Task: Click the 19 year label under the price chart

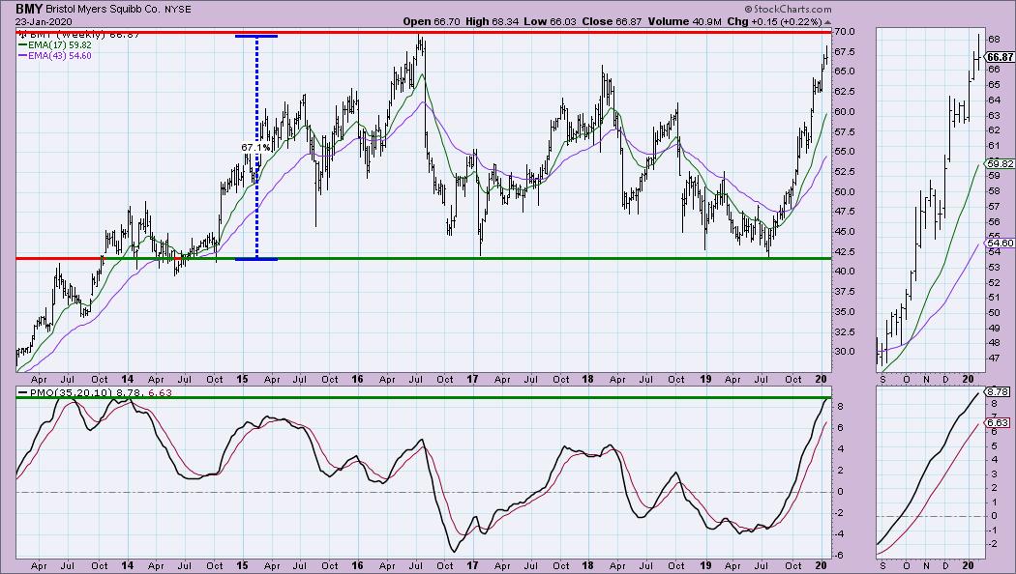Action: 705,379
